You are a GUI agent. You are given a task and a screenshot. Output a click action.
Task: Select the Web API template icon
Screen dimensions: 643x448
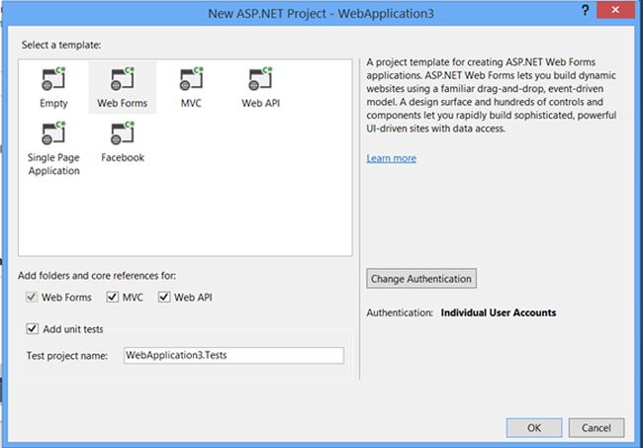[260, 79]
